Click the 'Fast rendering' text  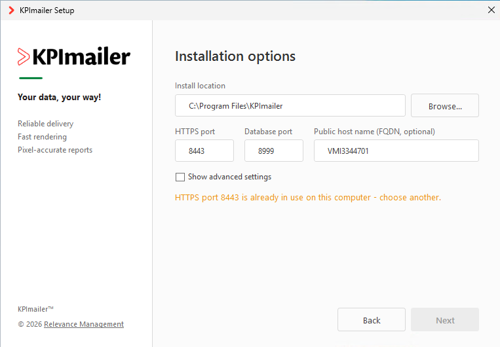pos(42,137)
